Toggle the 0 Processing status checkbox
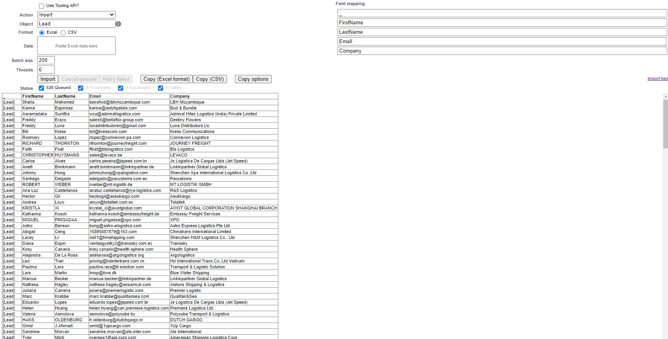This screenshot has width=668, height=339. point(80,88)
